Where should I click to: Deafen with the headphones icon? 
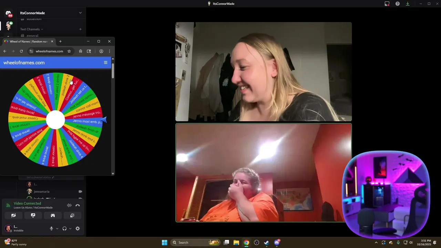64,228
